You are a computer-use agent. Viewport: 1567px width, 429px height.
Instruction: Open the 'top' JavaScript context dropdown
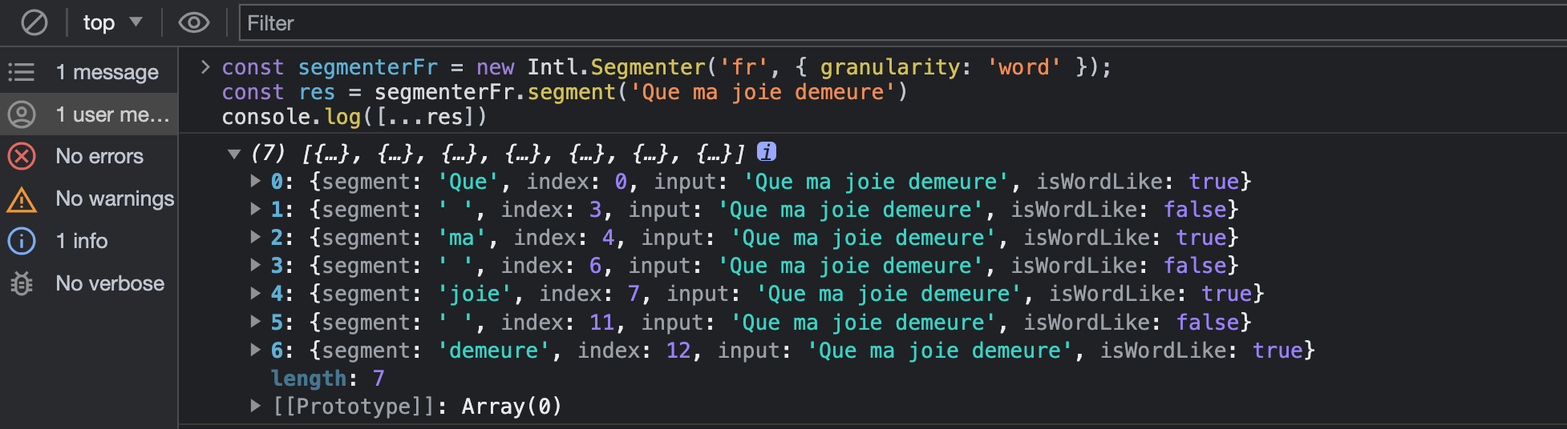pos(112,22)
